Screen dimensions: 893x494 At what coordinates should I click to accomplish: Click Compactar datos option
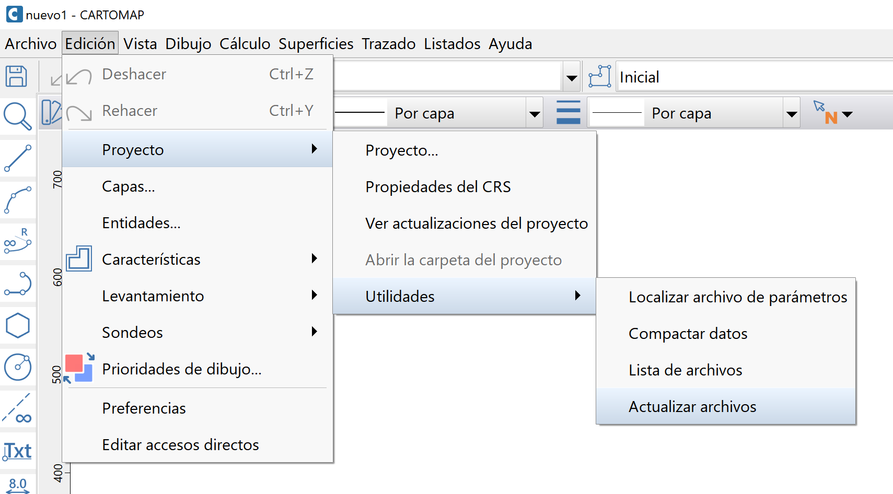(688, 334)
